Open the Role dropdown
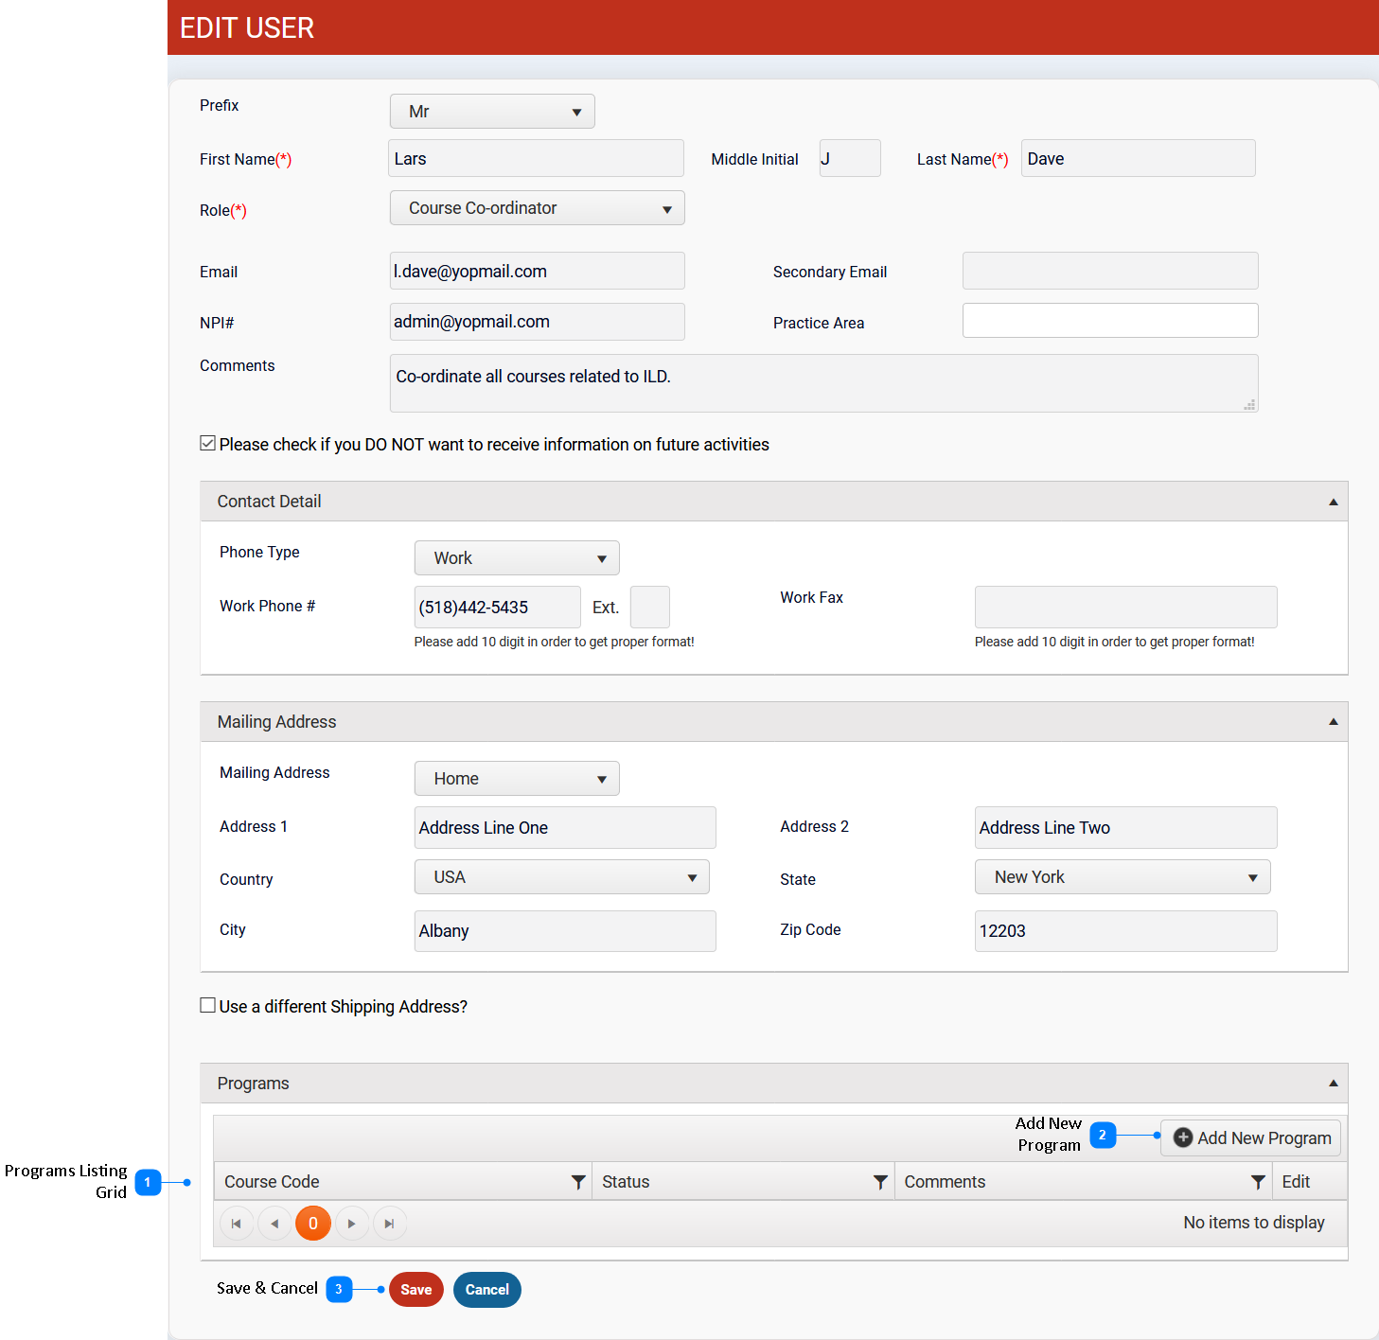 click(x=537, y=208)
